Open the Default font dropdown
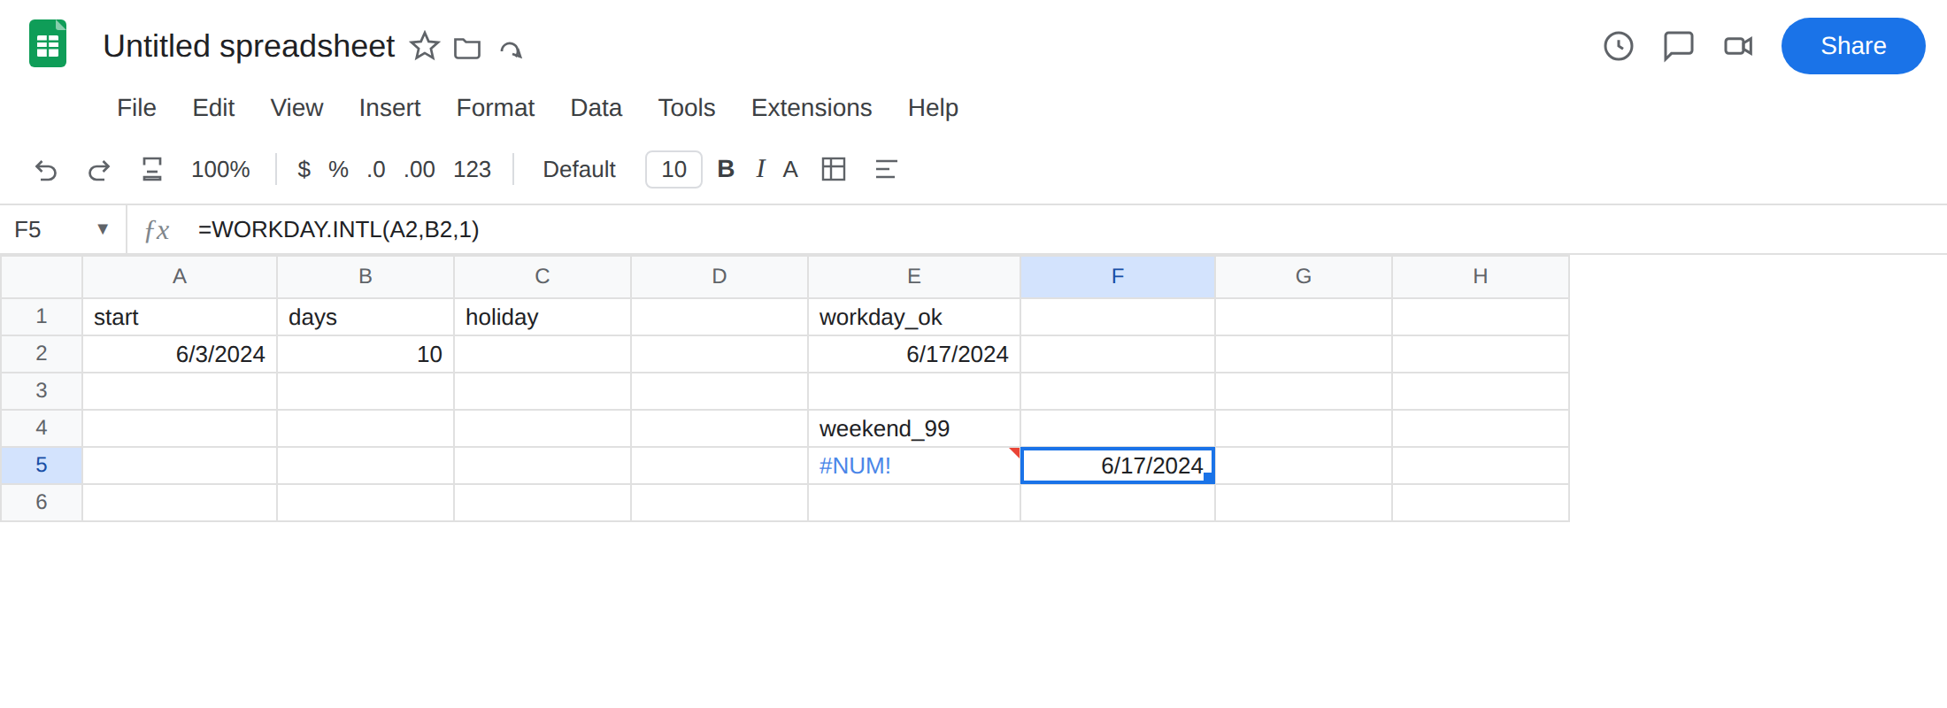1947x708 pixels. (579, 169)
